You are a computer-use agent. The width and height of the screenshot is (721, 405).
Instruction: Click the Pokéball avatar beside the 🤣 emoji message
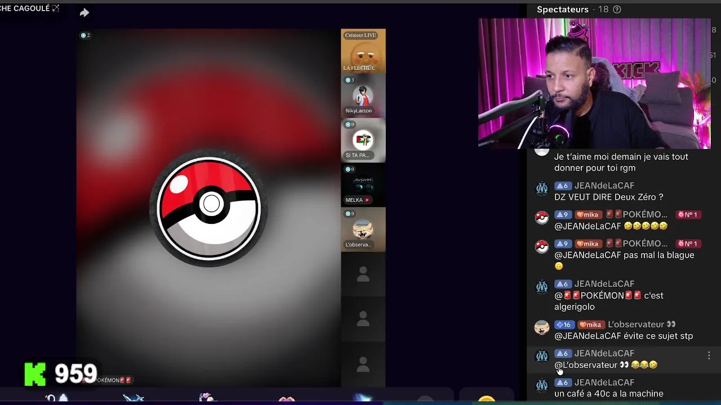(x=541, y=218)
